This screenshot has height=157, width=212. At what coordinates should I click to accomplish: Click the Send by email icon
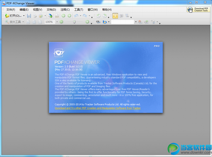click(41, 16)
